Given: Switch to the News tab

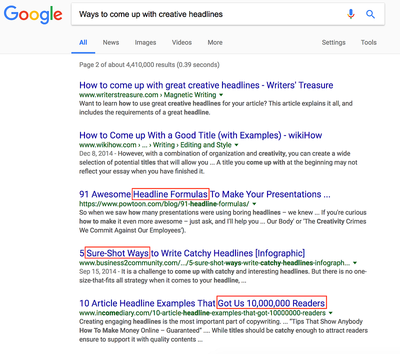Looking at the screenshot, I should click(111, 42).
